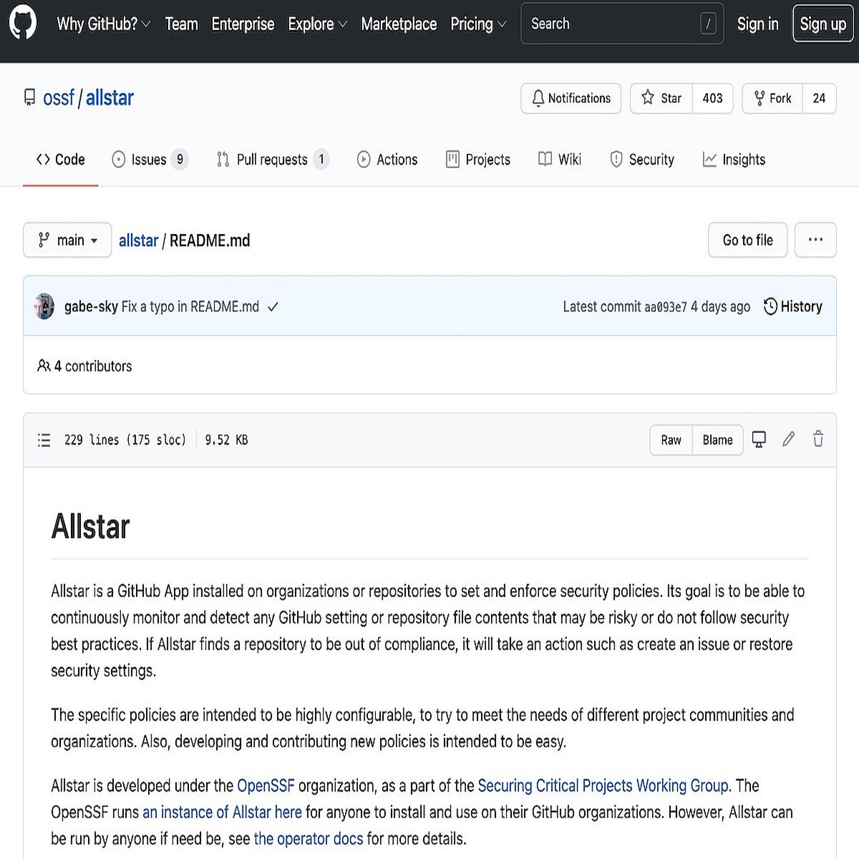Click the Insights graph icon
This screenshot has width=859, height=859.
(x=709, y=159)
